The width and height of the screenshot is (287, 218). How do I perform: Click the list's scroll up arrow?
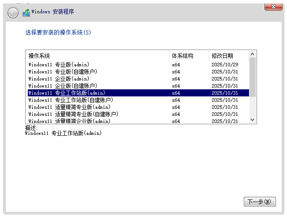tap(253, 54)
